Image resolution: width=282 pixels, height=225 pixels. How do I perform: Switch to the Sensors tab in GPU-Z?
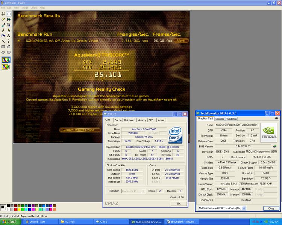pyautogui.click(x=220, y=119)
